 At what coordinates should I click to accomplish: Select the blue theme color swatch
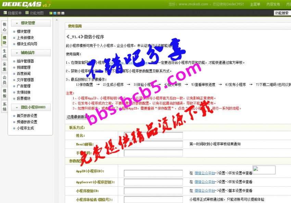(x=55, y=13)
